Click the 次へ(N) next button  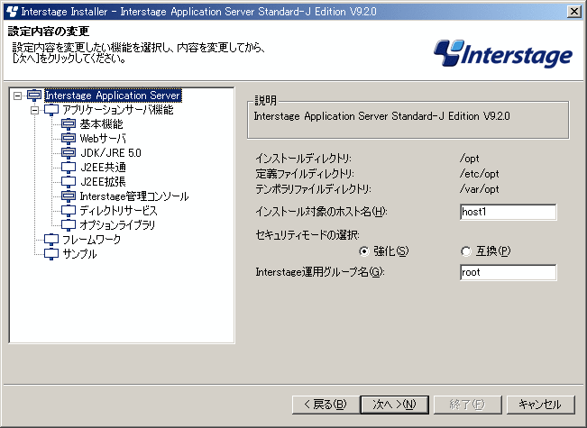395,405
